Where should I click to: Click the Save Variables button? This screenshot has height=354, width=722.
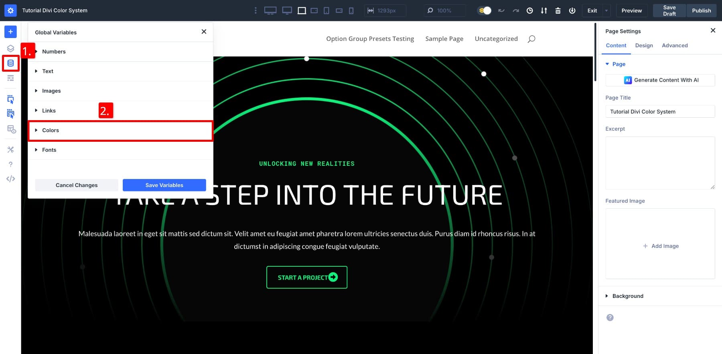pyautogui.click(x=164, y=185)
